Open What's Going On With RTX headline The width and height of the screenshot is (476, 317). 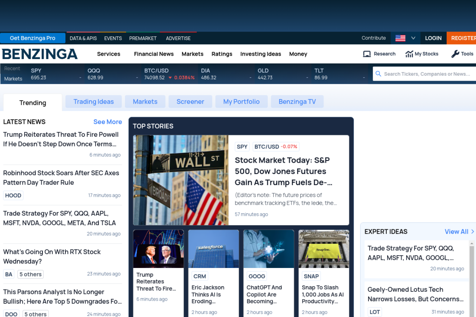tap(52, 256)
